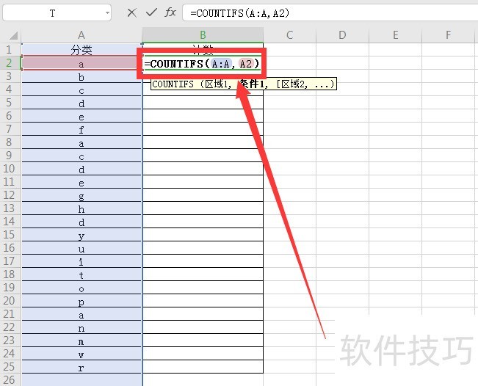Select column C header
Viewport: 478px width, 386px height.
point(289,35)
